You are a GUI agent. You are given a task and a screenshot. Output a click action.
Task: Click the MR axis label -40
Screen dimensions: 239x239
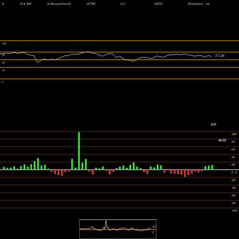tap(233, 188)
